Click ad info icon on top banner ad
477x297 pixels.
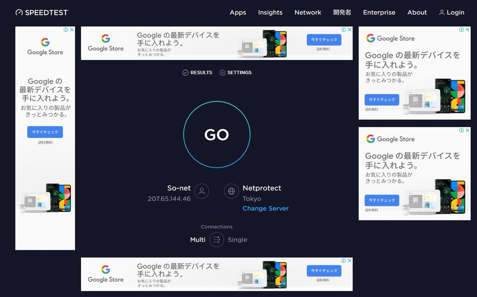(x=344, y=29)
